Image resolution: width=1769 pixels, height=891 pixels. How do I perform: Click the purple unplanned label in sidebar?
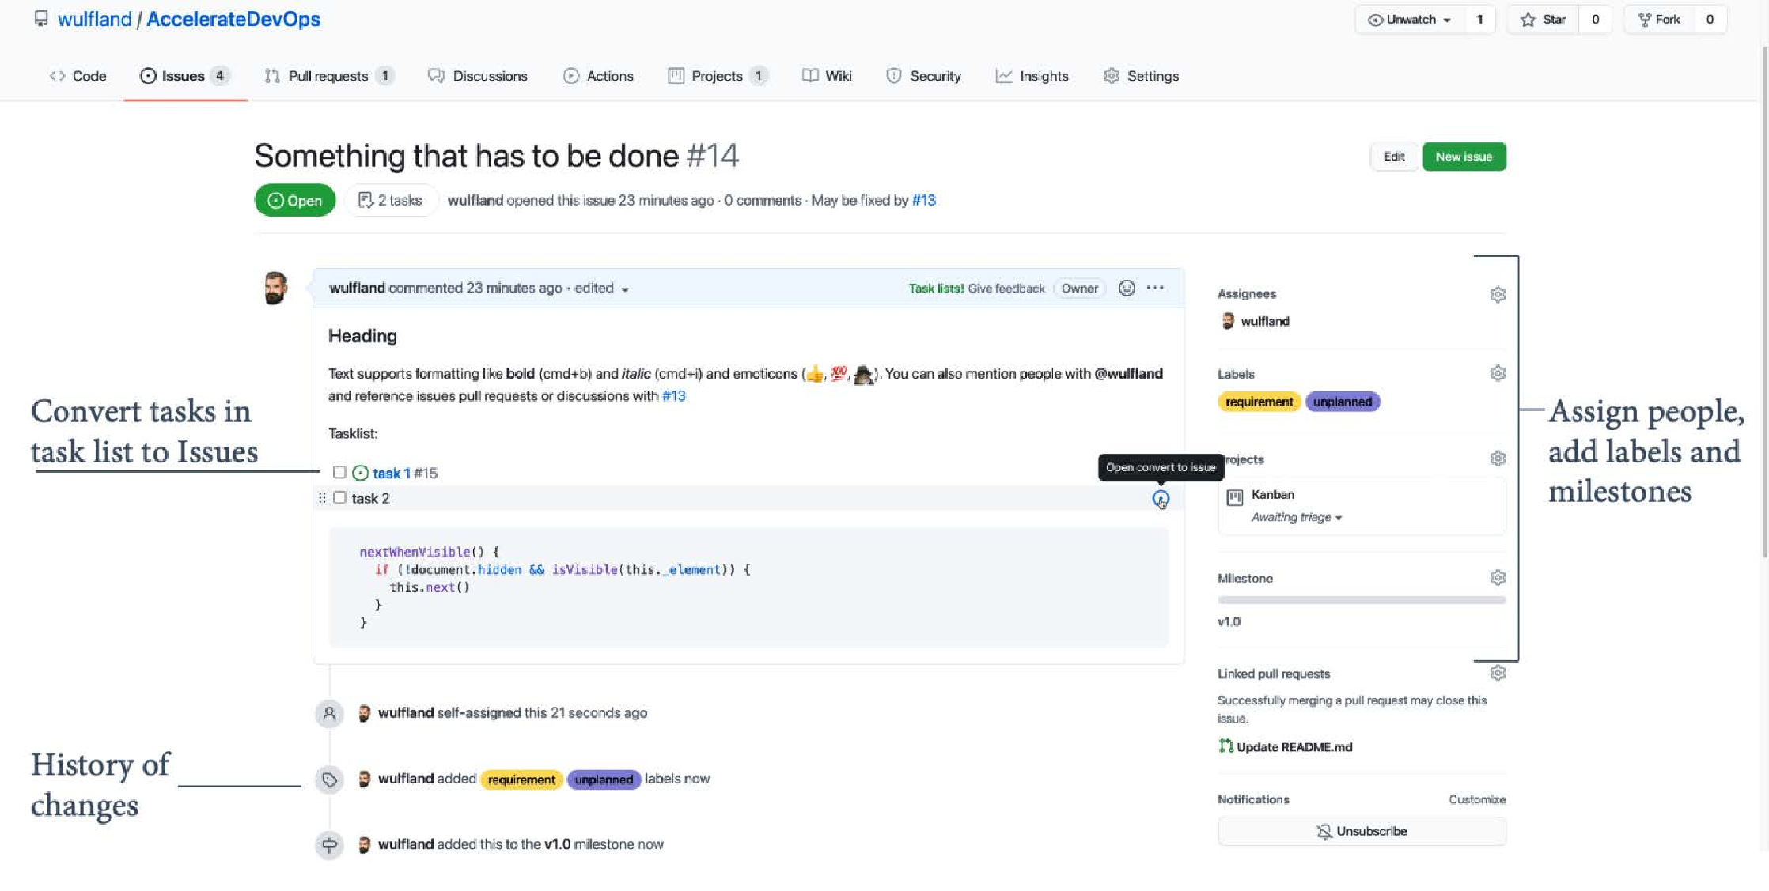1343,402
